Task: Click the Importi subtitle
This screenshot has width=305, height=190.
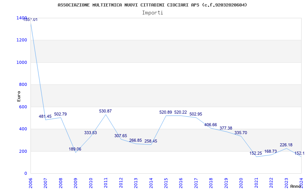Action: pos(152,13)
